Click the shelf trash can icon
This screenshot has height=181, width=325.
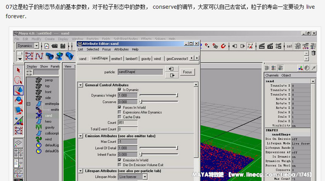(x=314, y=53)
